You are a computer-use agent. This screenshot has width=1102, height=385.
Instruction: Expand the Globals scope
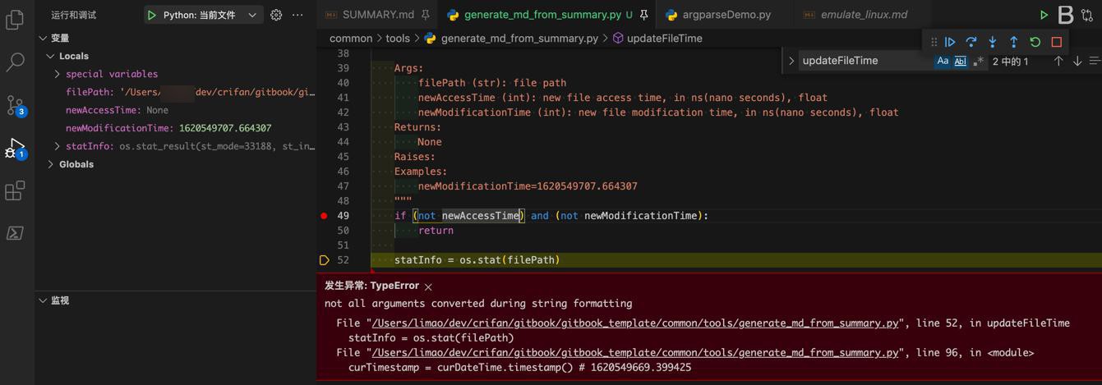[x=51, y=164]
